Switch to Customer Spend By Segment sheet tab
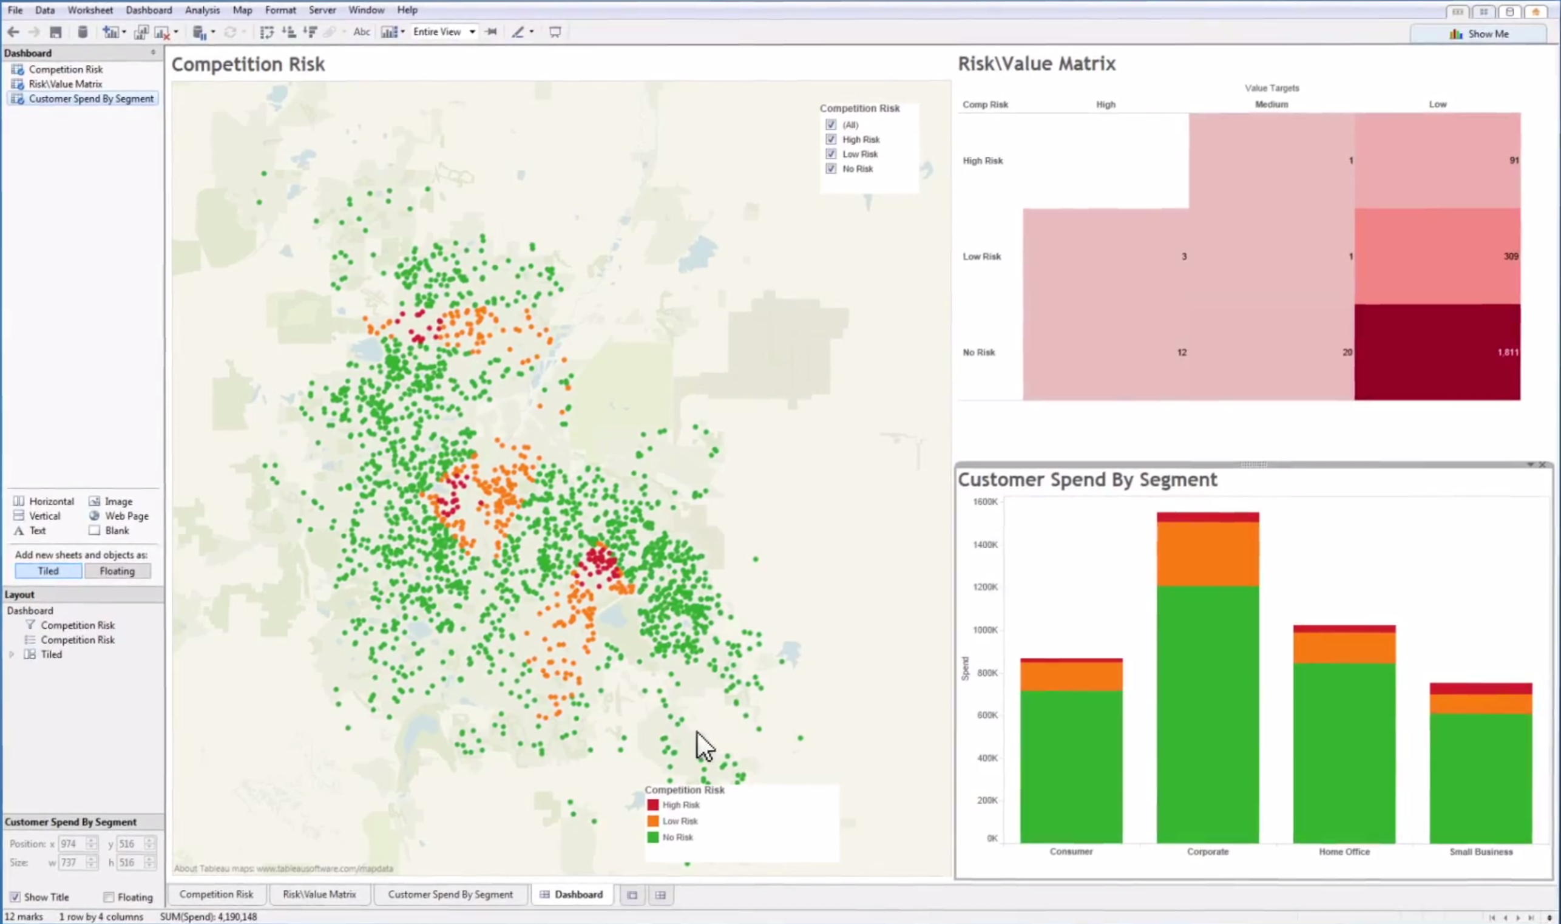This screenshot has height=924, width=1561. point(450,894)
